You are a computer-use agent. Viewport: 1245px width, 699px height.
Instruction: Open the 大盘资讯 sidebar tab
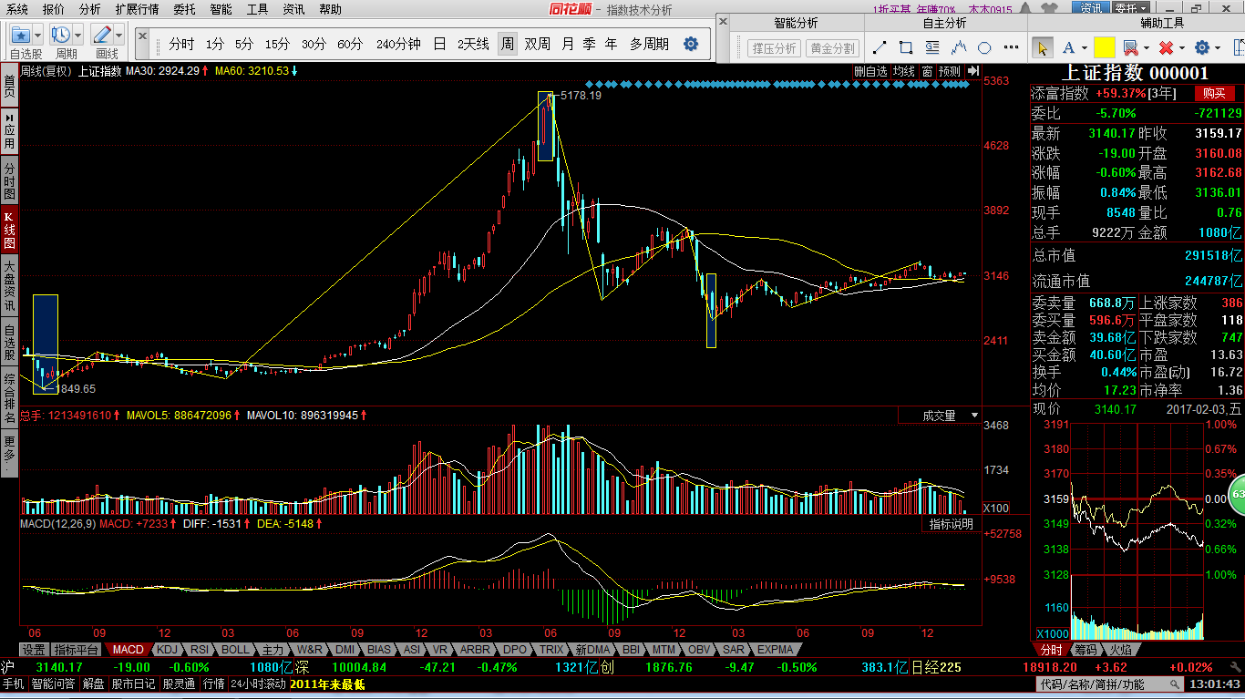click(9, 285)
